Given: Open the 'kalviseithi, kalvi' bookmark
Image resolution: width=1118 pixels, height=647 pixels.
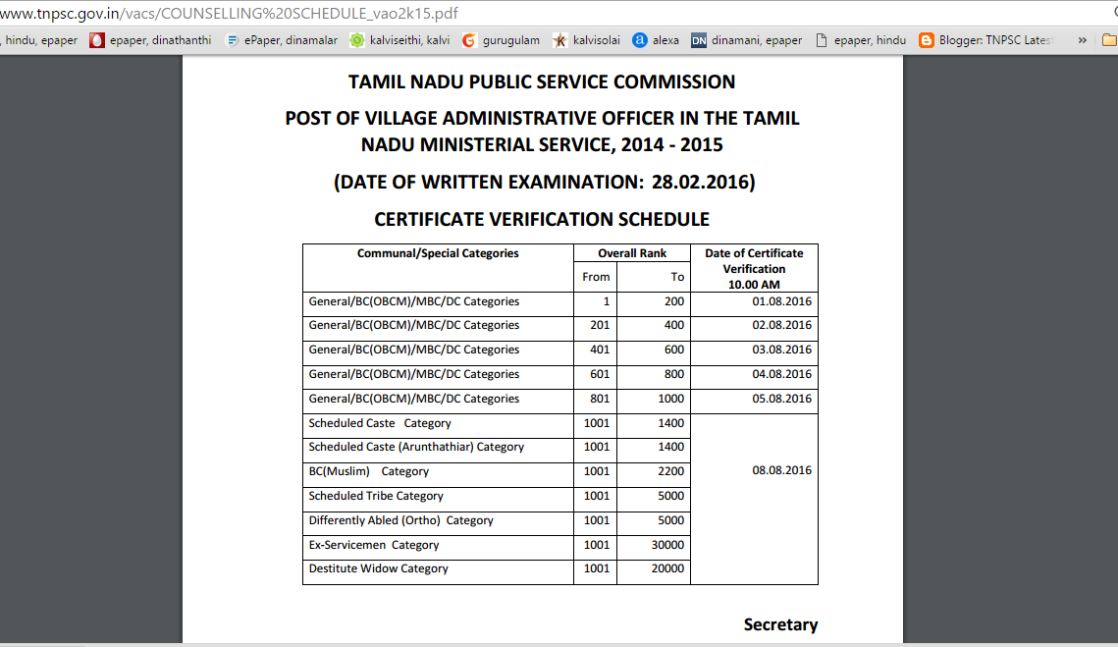Looking at the screenshot, I should (x=400, y=40).
